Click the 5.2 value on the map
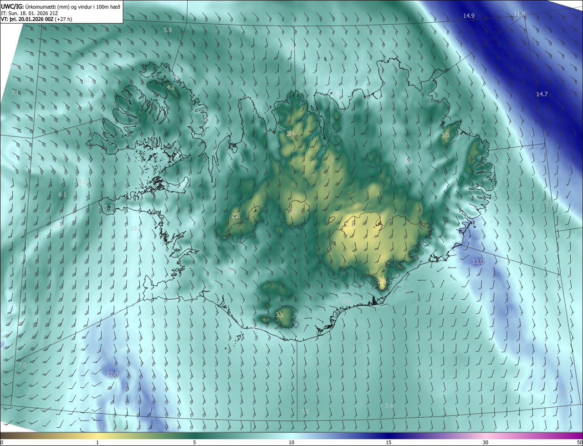The height and width of the screenshot is (446, 583). pos(108,207)
